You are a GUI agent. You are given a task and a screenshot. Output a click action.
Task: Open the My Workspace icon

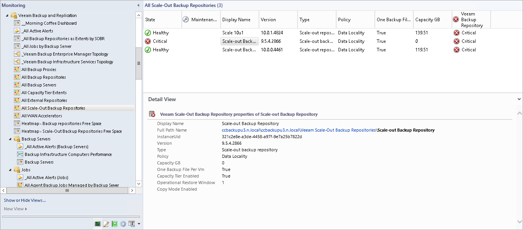pyautogui.click(x=132, y=224)
